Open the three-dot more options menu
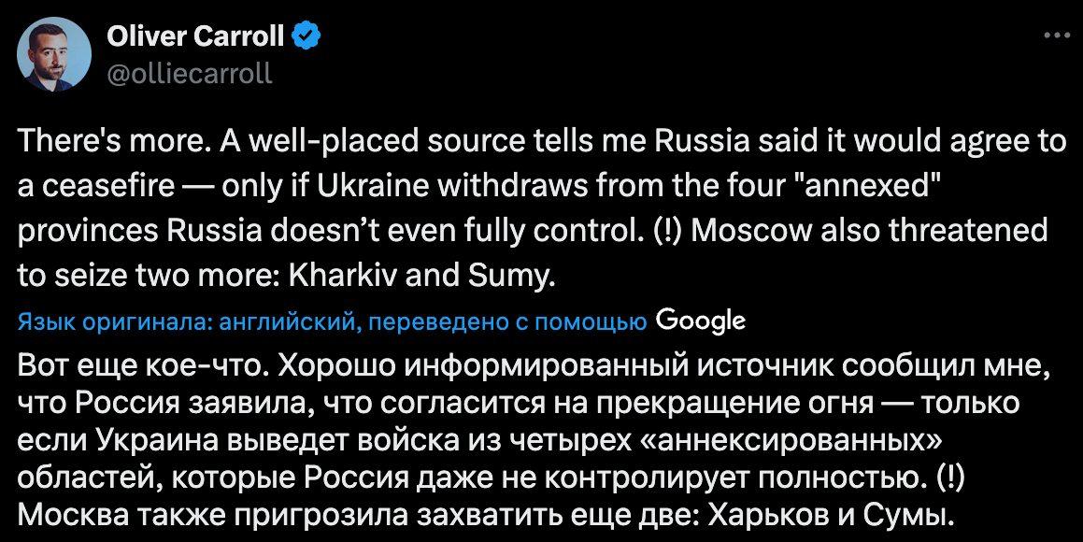Image resolution: width=1083 pixels, height=542 pixels. (x=1055, y=37)
